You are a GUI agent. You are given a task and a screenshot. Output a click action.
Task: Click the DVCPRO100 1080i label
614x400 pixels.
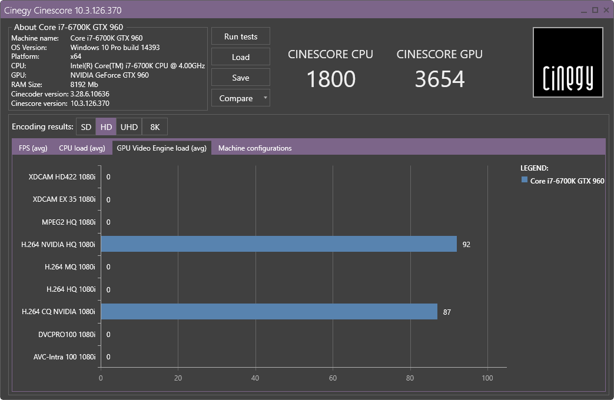click(x=67, y=334)
